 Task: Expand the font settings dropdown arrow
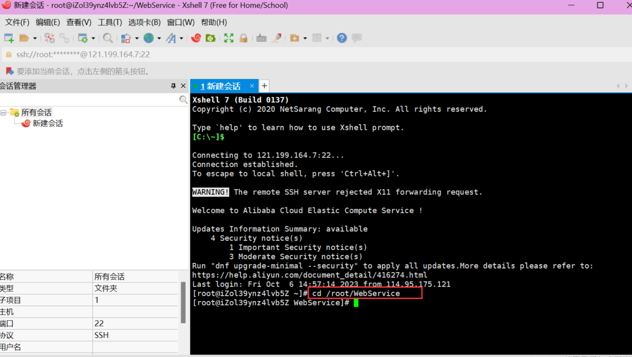(x=181, y=38)
